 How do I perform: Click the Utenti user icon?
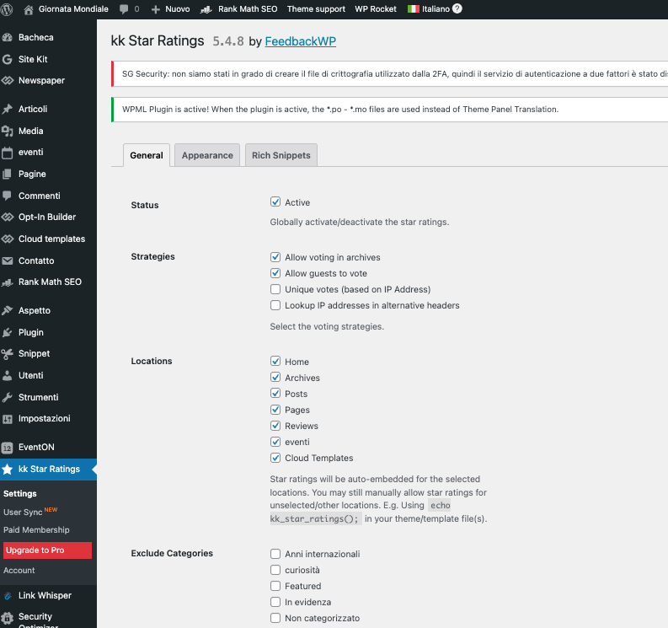7,376
